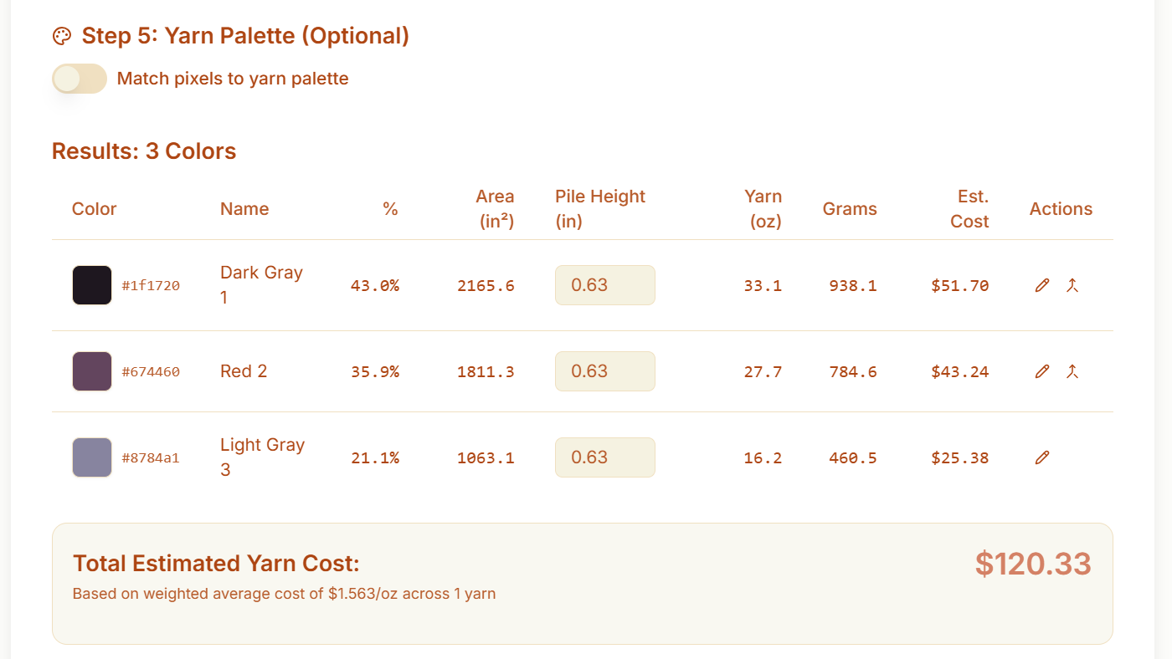Click the total cost value $120.33

point(1033,564)
